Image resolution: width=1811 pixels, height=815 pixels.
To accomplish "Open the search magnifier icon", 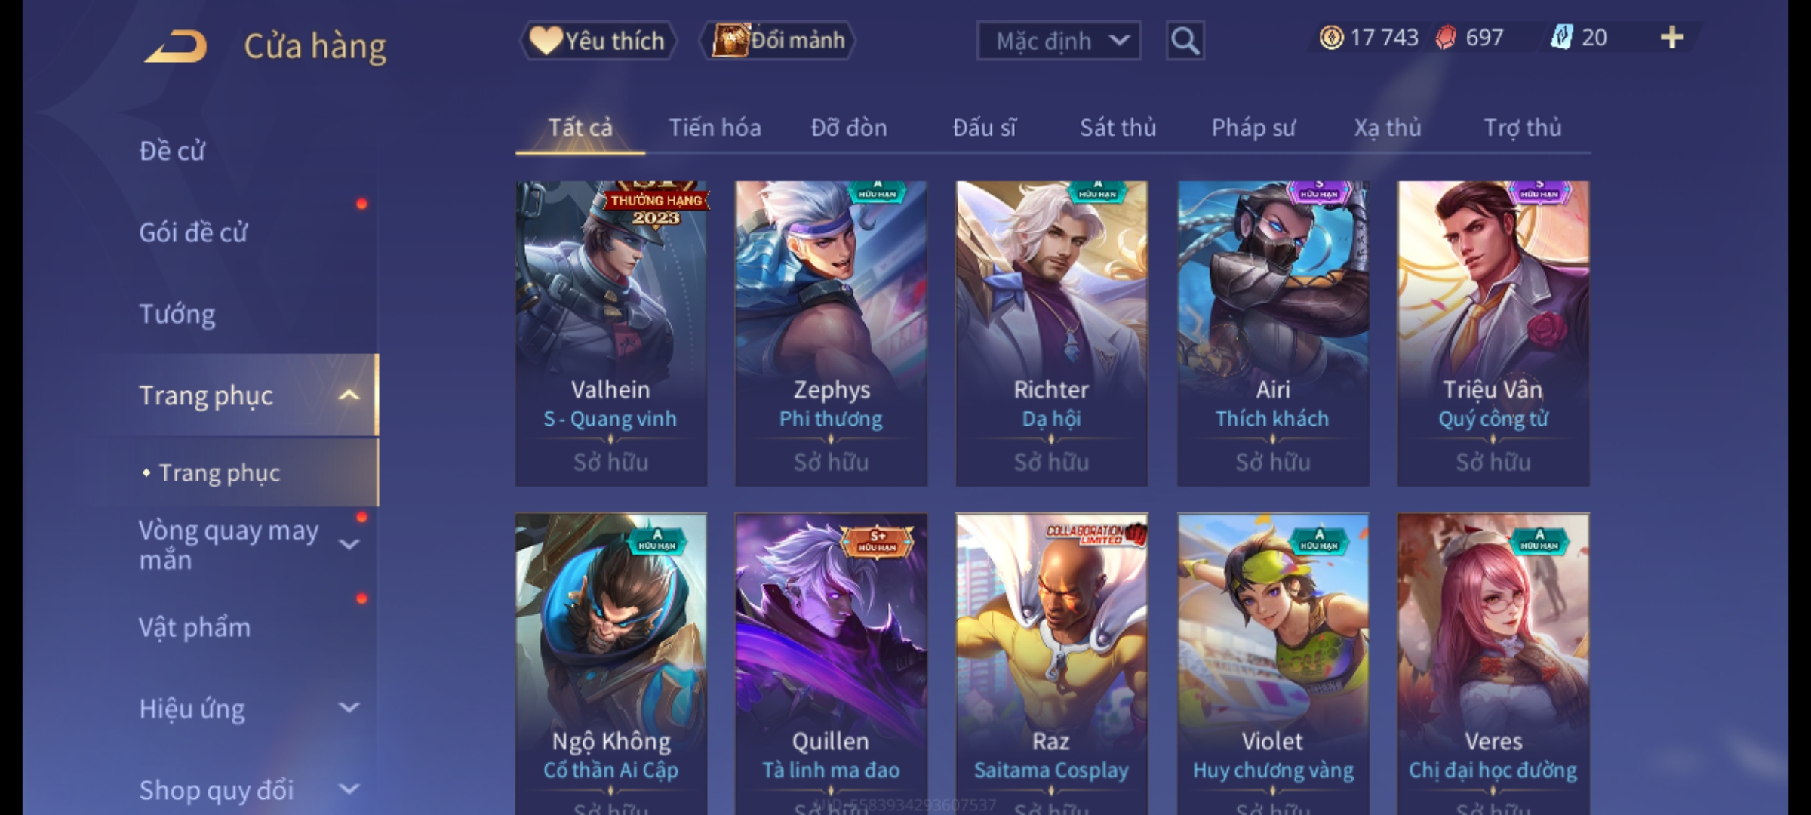I will click(x=1185, y=41).
